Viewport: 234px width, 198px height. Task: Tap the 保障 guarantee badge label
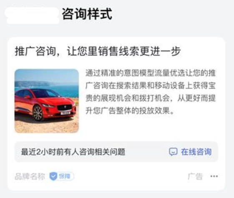(x=65, y=176)
